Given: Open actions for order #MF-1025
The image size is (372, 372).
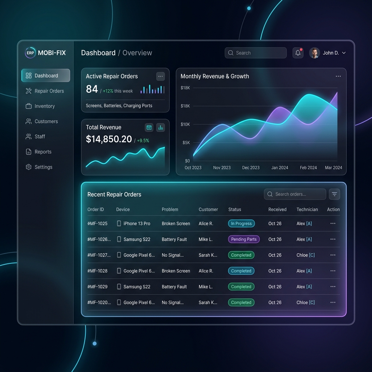Looking at the screenshot, I should [333, 223].
